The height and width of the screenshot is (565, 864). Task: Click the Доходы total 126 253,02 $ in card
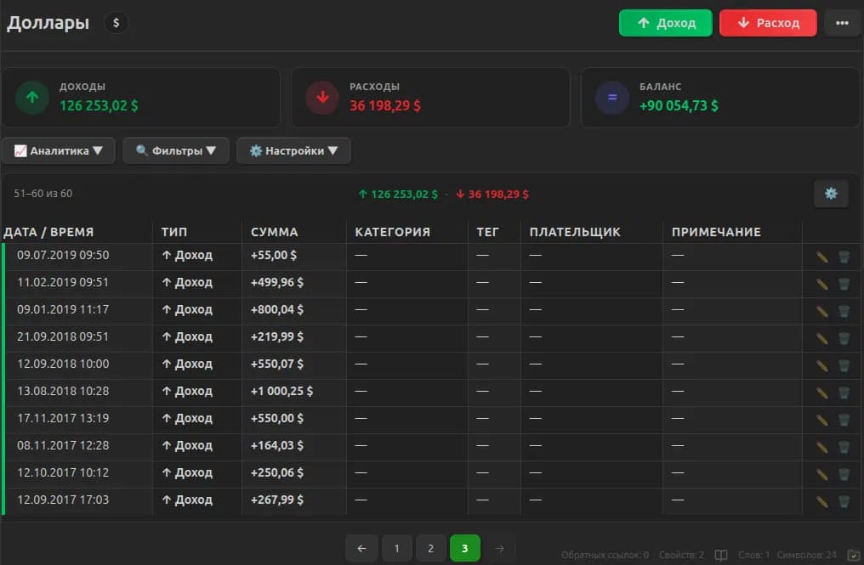pos(99,105)
